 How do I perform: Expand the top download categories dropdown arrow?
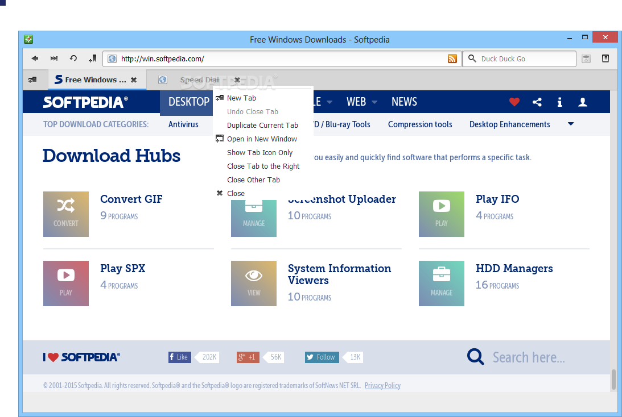pos(571,124)
